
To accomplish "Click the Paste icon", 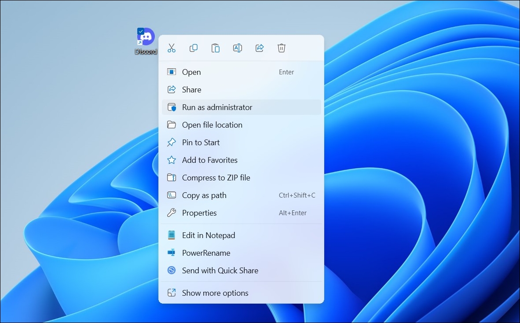I will 216,48.
